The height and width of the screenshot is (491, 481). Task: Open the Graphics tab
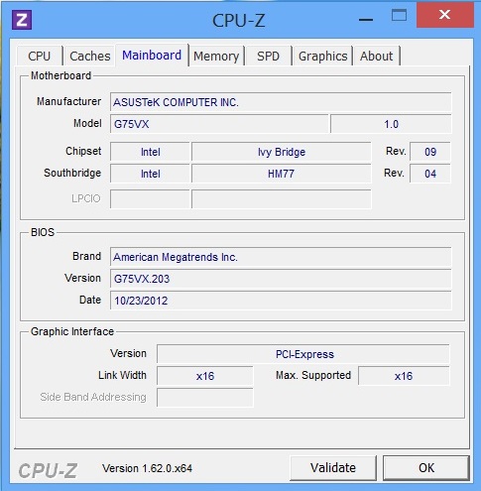click(323, 56)
